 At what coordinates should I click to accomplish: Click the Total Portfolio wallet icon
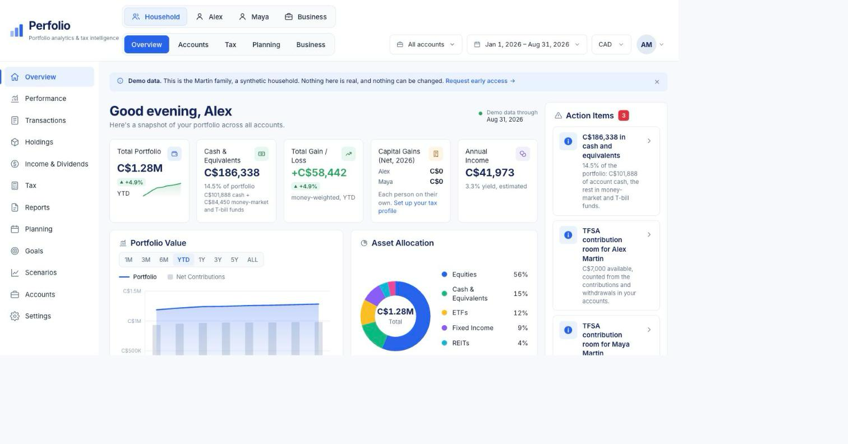(174, 154)
